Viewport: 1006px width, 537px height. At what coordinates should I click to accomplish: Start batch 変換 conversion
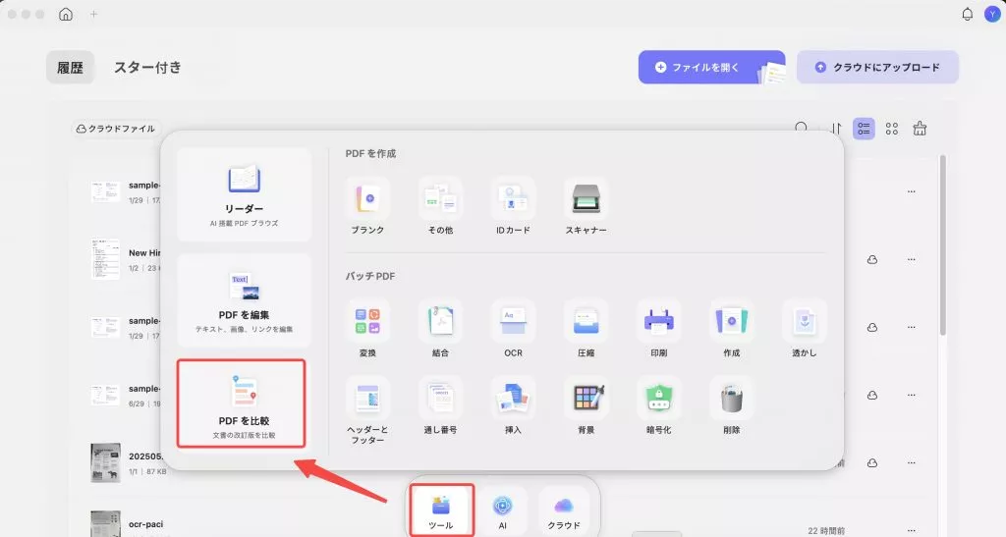point(367,329)
